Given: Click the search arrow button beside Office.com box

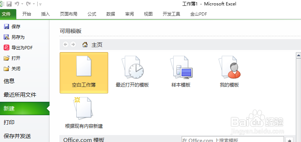Looking at the screenshot, I should pos(289,140).
